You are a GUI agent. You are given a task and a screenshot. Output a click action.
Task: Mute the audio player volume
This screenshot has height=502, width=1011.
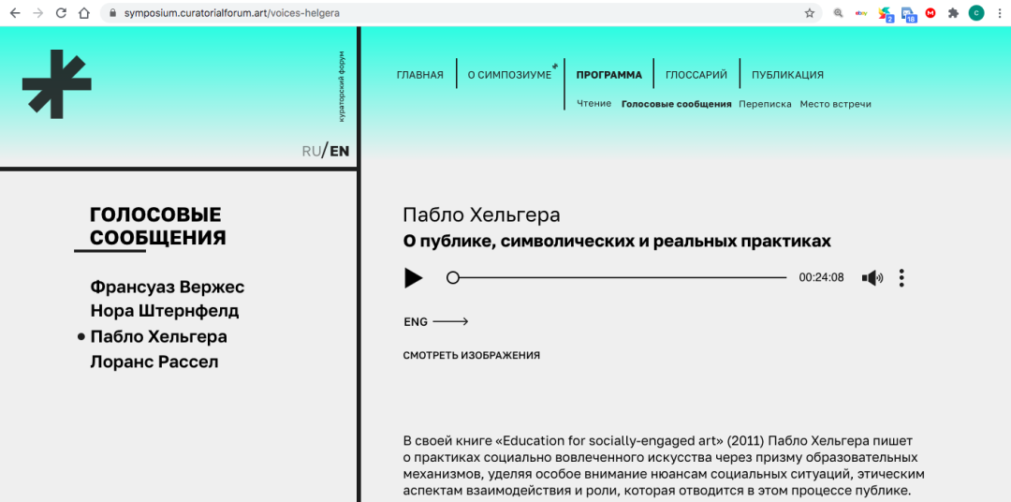(872, 278)
